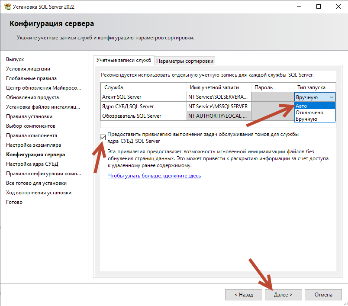The image size is (348, 306).
Task: Select 'Авто' in startup type list
Action: (x=315, y=106)
